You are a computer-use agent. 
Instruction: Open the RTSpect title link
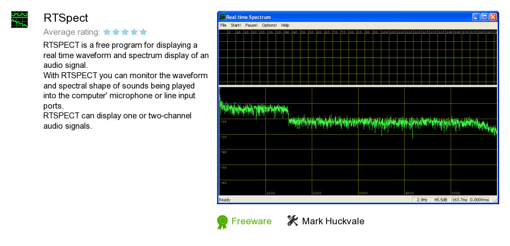(66, 18)
